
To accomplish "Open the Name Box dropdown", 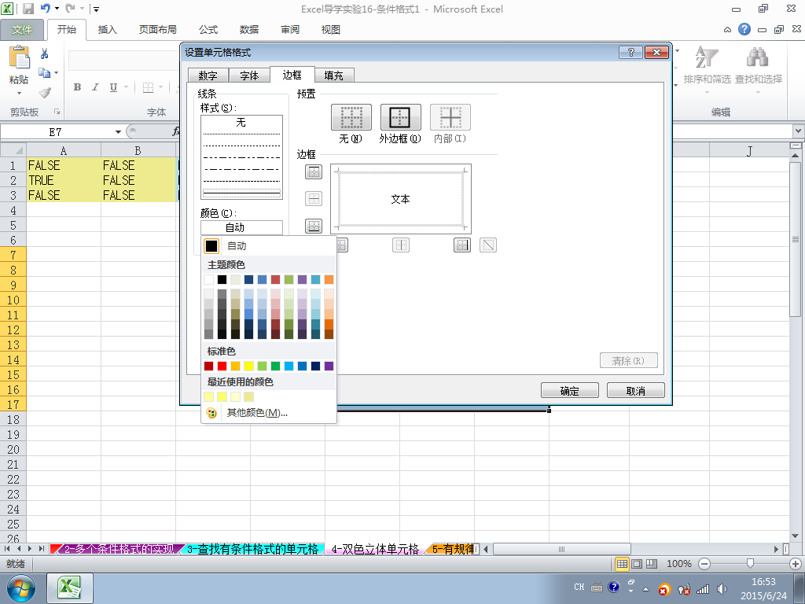I will [118, 132].
